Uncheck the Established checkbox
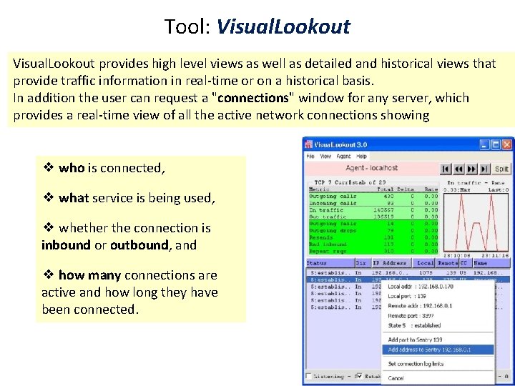The width and height of the screenshot is (515, 386). 359,376
